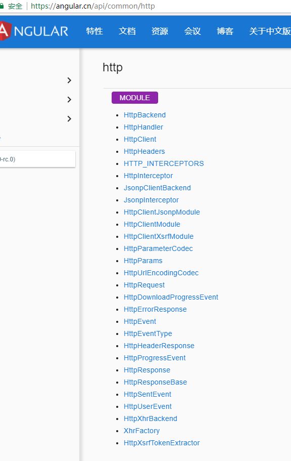Screen dimensions: 291x461
Task: Click the Angular logo in header
Action: point(34,31)
